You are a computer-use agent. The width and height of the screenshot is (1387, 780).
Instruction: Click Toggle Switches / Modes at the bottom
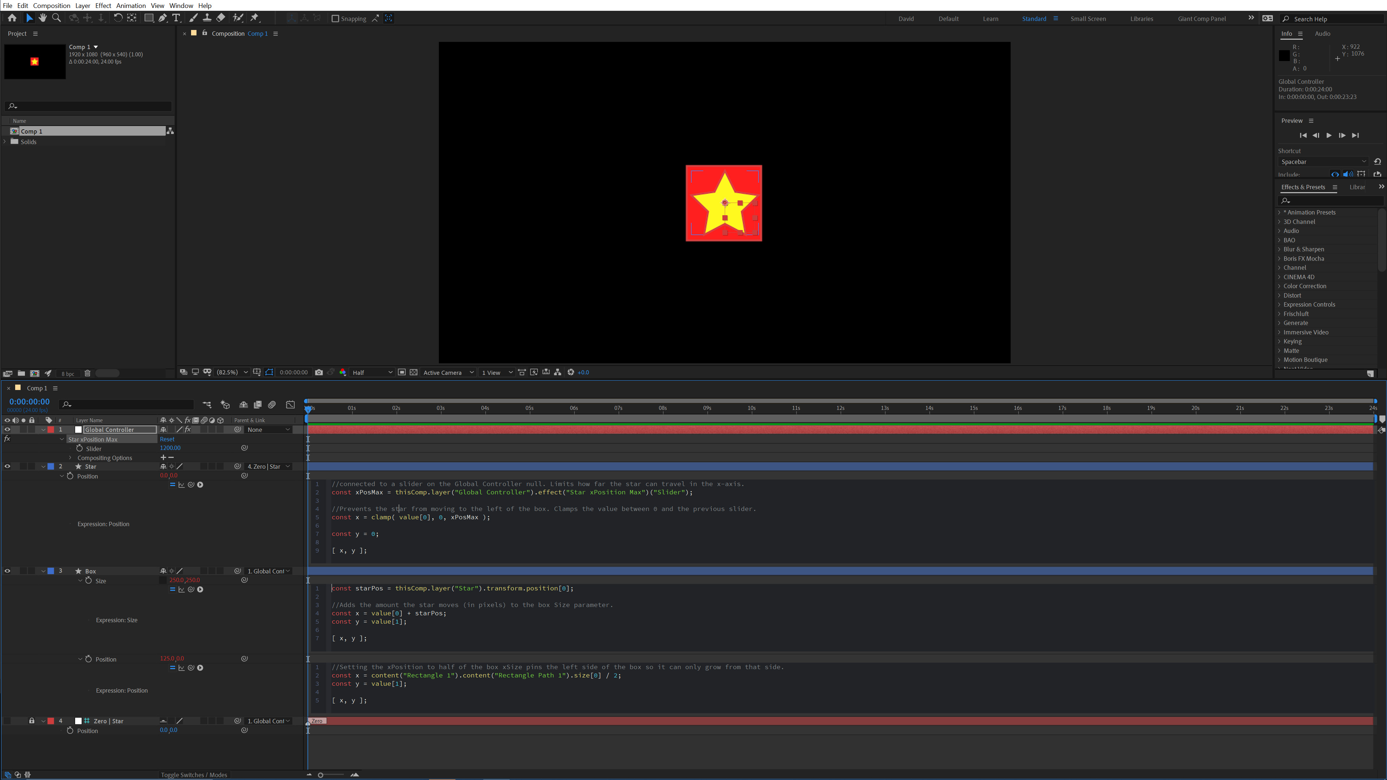coord(194,775)
